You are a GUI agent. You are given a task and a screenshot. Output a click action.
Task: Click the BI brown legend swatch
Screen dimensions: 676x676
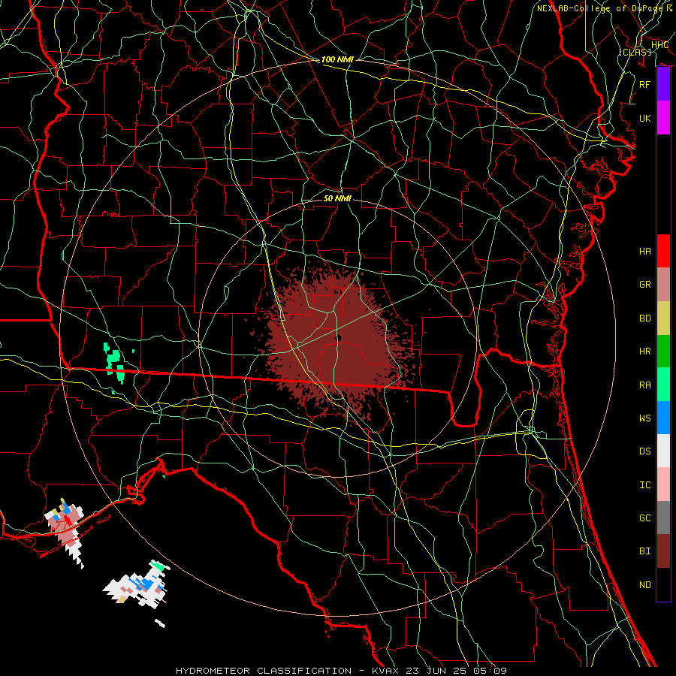(663, 551)
